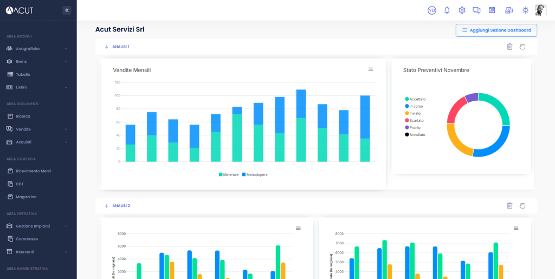Collapse the sidebar with the double-chevron button
The height and width of the screenshot is (279, 555).
pos(67,10)
